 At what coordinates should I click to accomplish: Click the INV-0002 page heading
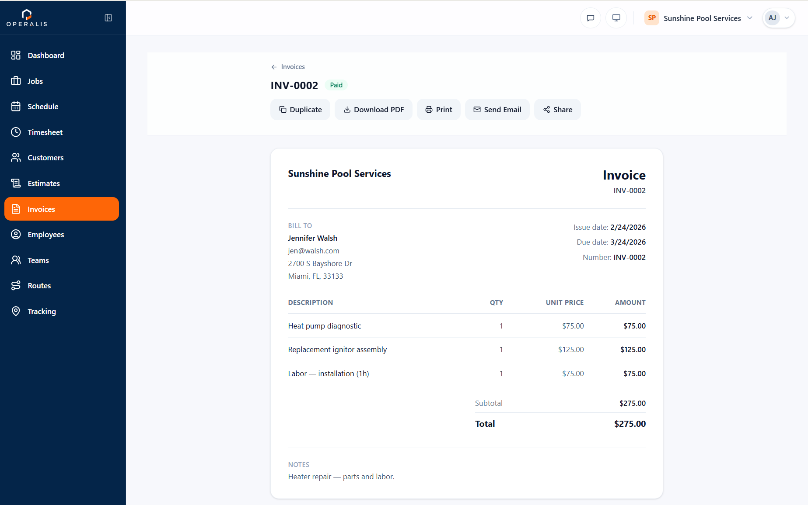pos(294,85)
